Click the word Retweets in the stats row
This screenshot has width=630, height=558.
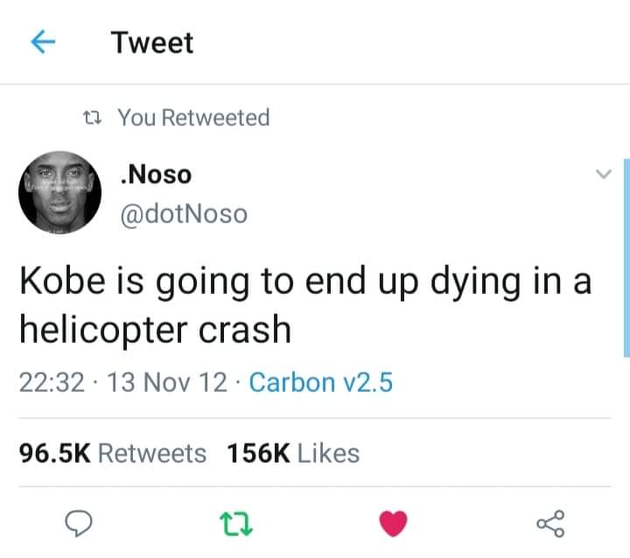point(152,454)
